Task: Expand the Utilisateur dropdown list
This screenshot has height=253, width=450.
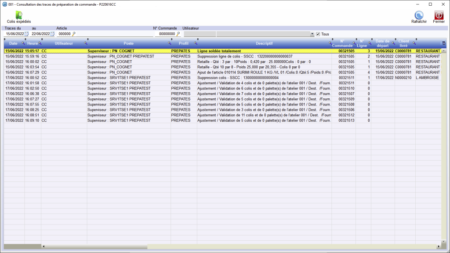Action: click(x=312, y=34)
